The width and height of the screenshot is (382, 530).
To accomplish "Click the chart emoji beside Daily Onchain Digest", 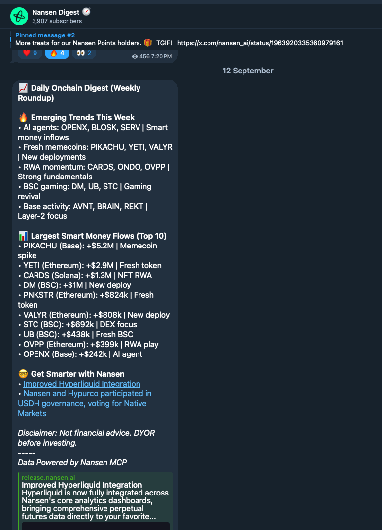I will tap(23, 88).
